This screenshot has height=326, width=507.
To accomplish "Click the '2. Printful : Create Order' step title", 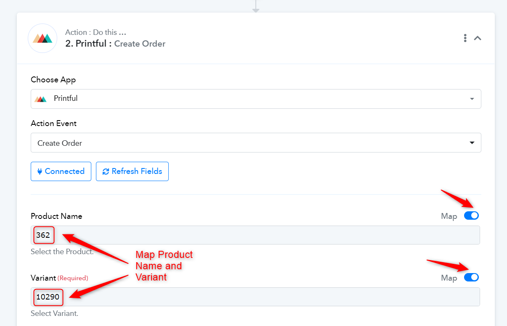I will click(115, 44).
